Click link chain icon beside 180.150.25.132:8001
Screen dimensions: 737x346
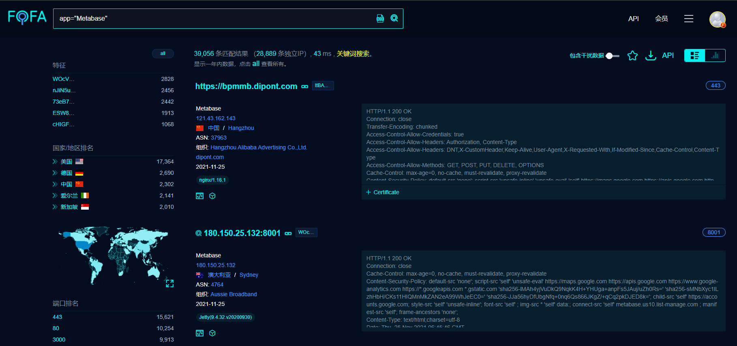(288, 233)
